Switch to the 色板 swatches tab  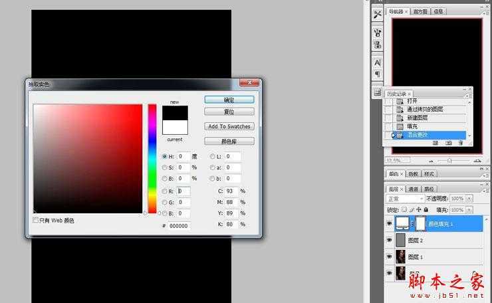click(x=413, y=174)
